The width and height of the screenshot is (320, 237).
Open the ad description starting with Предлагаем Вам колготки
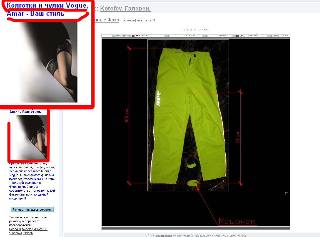(x=32, y=181)
